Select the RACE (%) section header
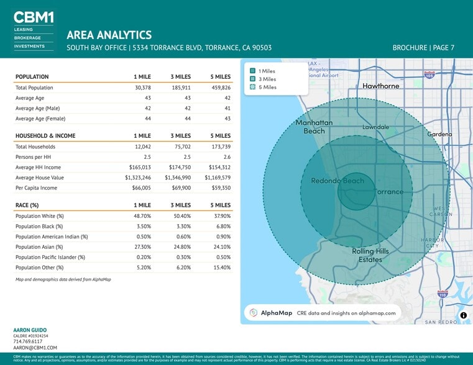473x365 pixels. coord(27,205)
